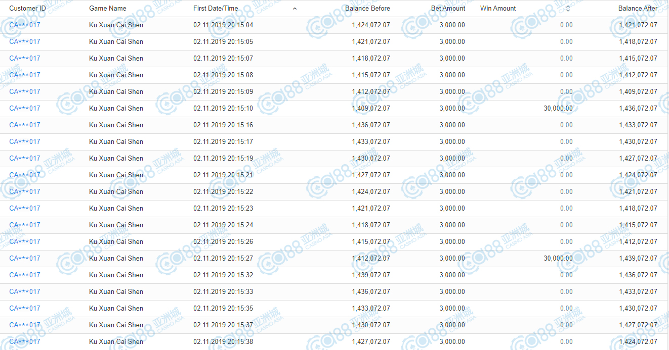Click customer ID in the 20:15:22 row
This screenshot has height=350, width=669.
(25, 191)
